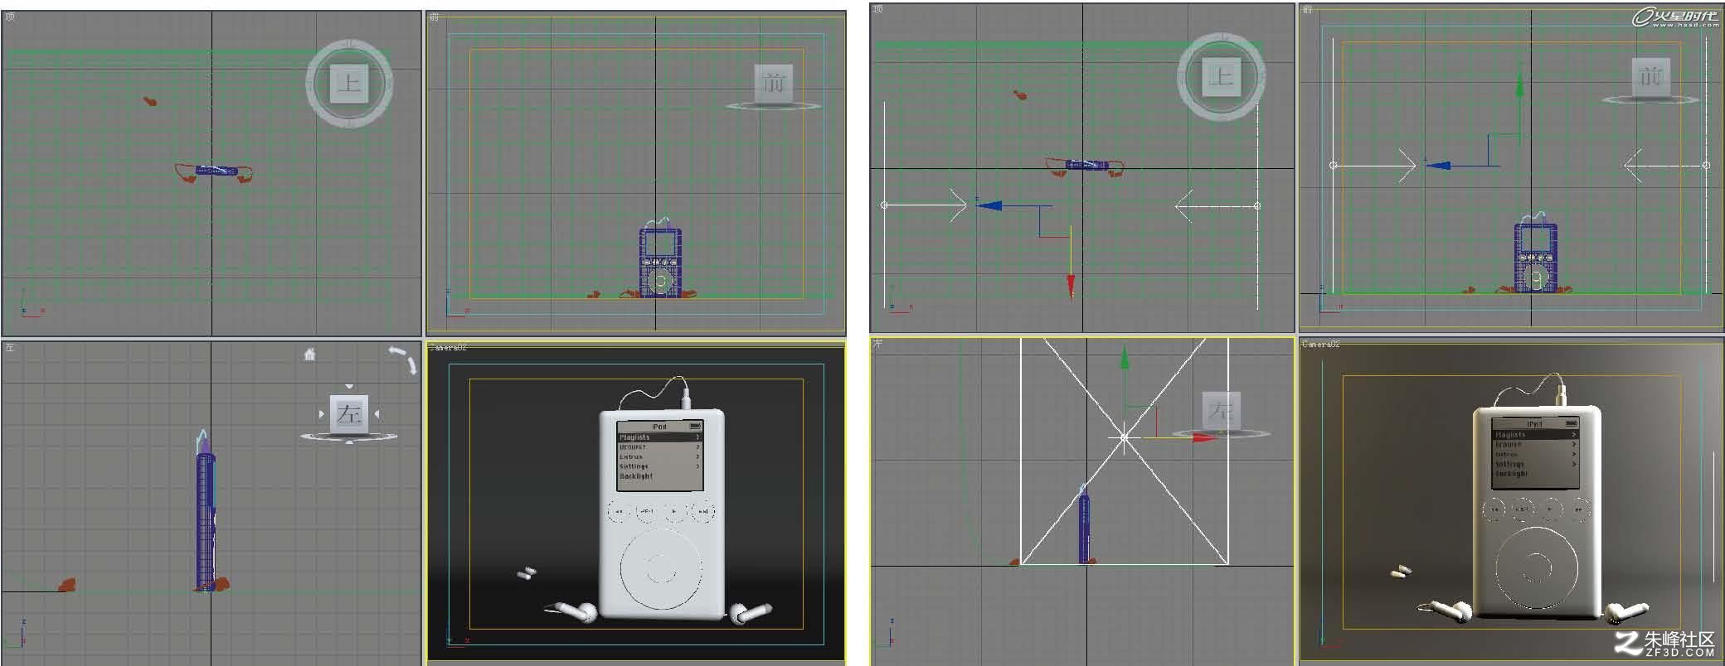
Task: Click the 上 ViewCube face in left screenshot's top viewport
Action: point(349,83)
